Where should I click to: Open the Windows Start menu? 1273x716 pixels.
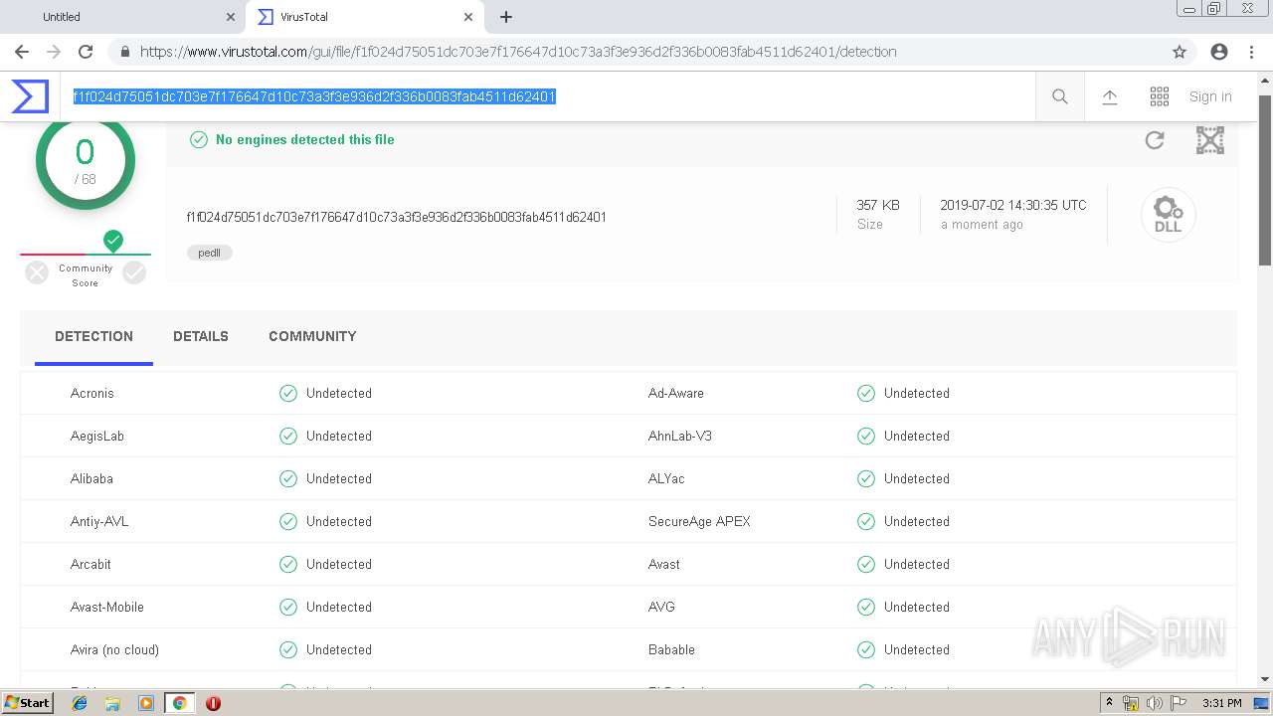point(27,703)
